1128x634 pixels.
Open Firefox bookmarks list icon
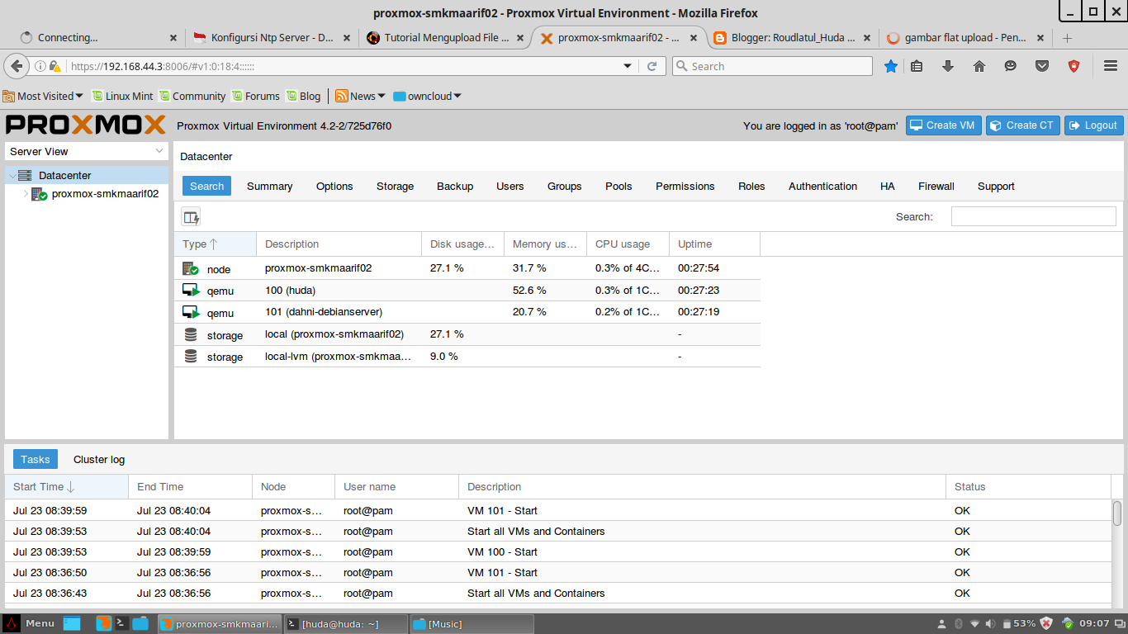(917, 66)
